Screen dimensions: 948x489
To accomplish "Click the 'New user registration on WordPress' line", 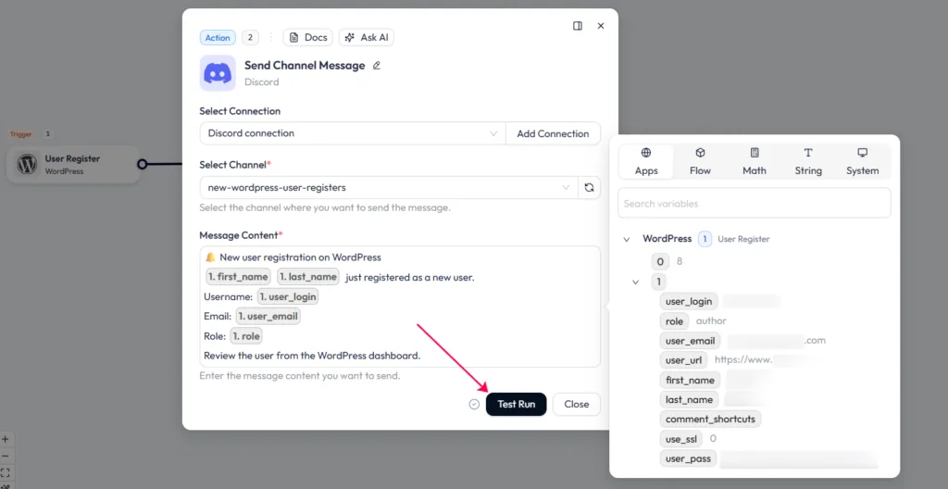I will [x=301, y=257].
